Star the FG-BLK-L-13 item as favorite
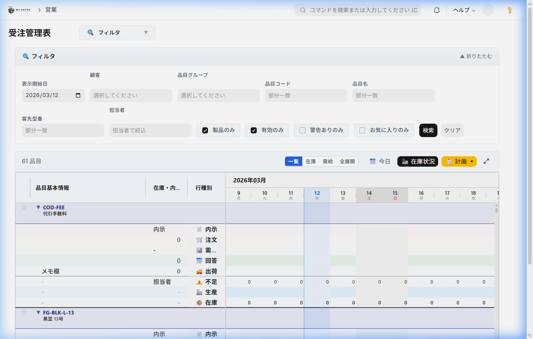Viewport: 533px width, 339px height. 24,312
